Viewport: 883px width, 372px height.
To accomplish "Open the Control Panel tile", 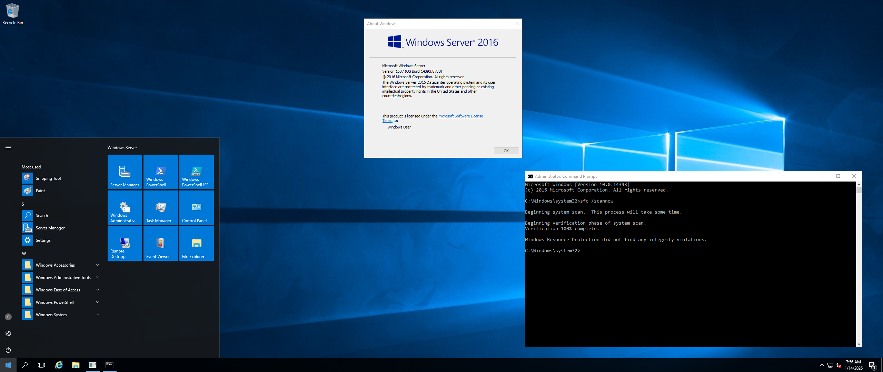I will [x=196, y=208].
